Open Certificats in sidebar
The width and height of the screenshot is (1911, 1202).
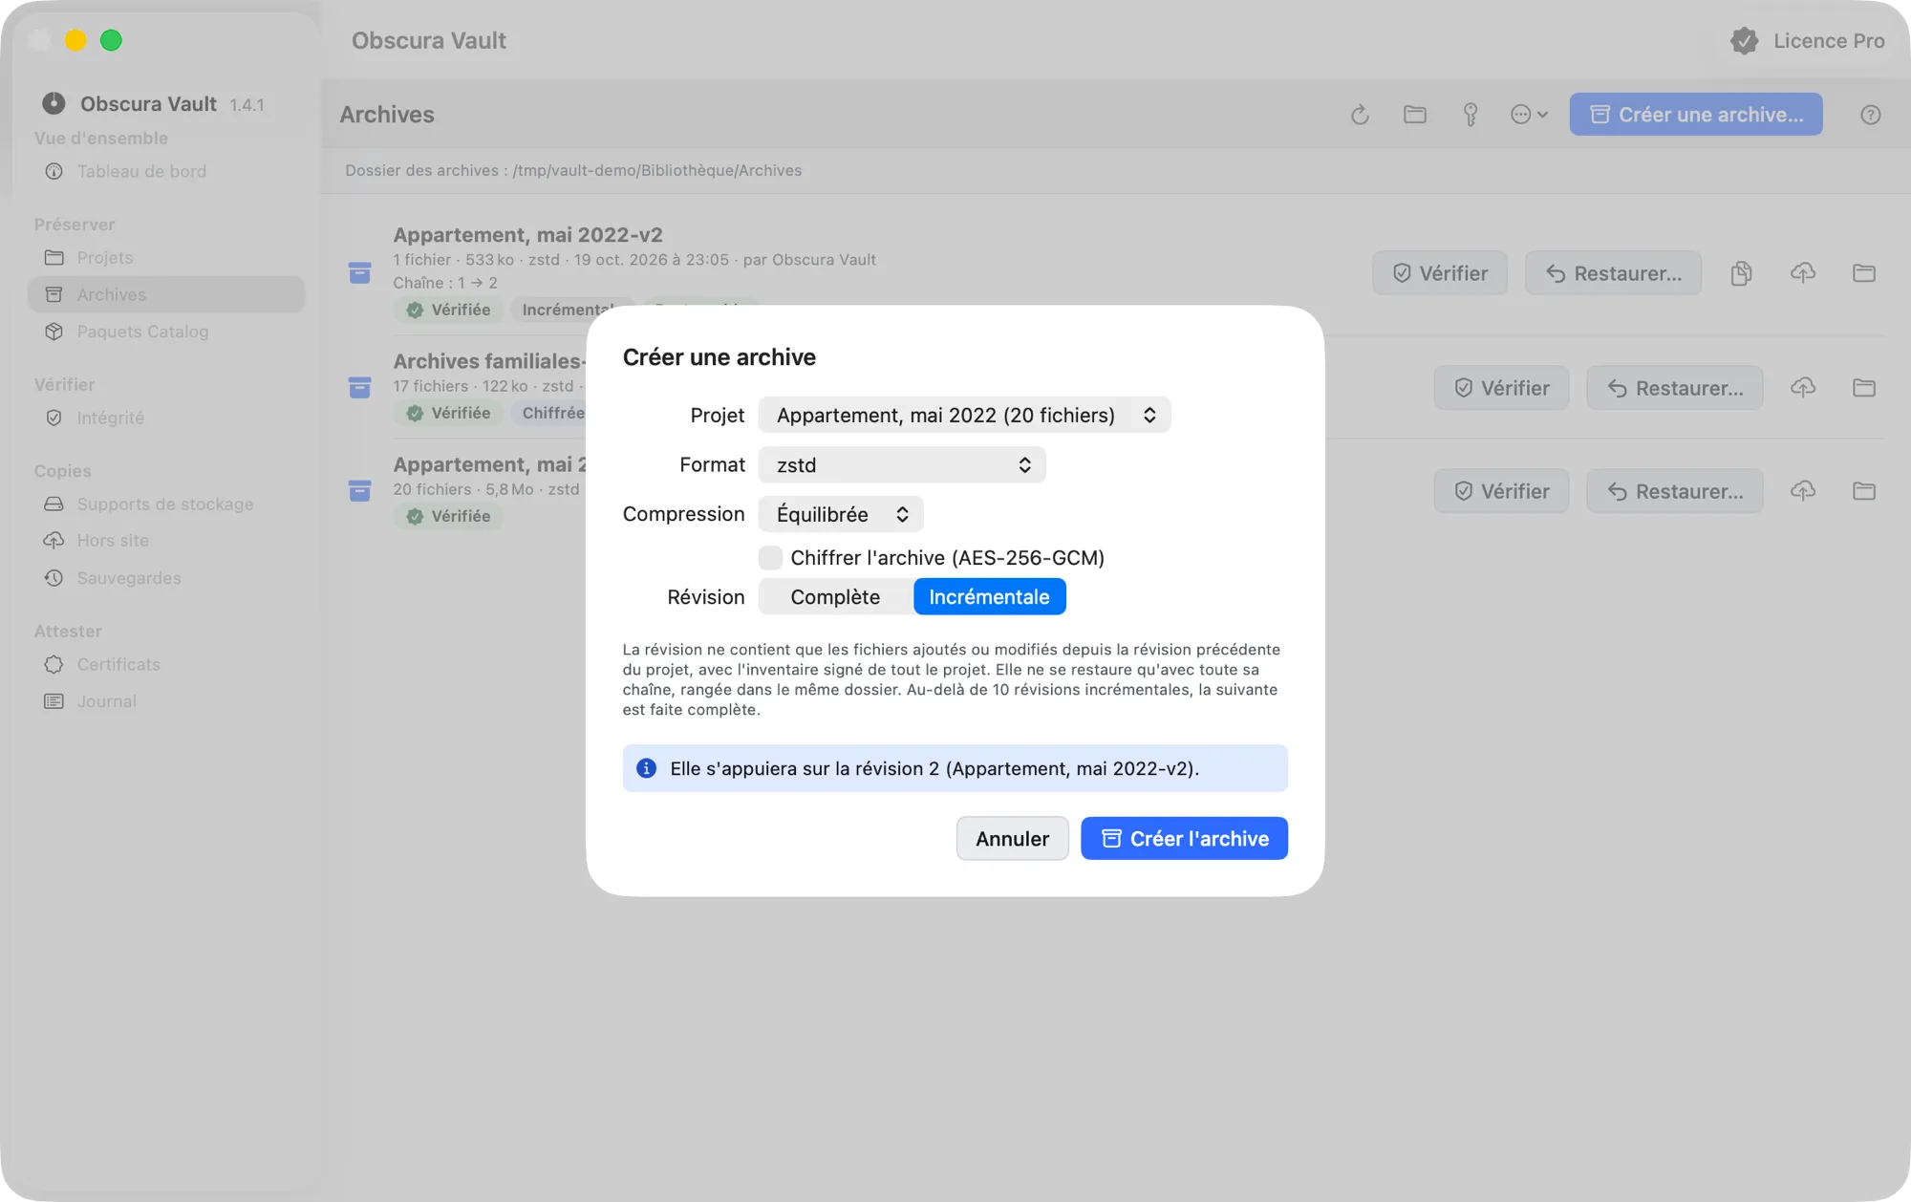pyautogui.click(x=166, y=665)
